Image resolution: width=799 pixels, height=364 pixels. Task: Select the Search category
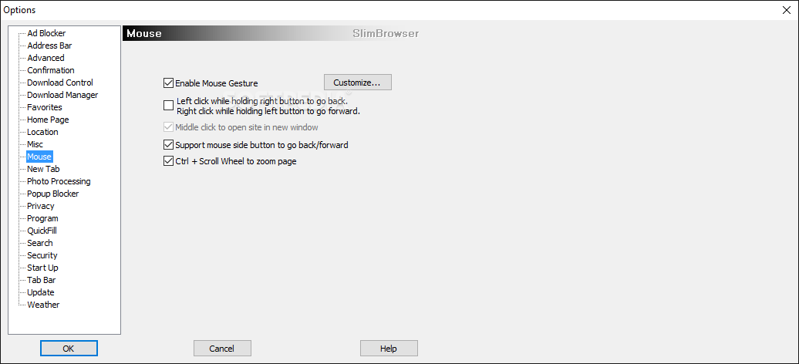point(40,243)
